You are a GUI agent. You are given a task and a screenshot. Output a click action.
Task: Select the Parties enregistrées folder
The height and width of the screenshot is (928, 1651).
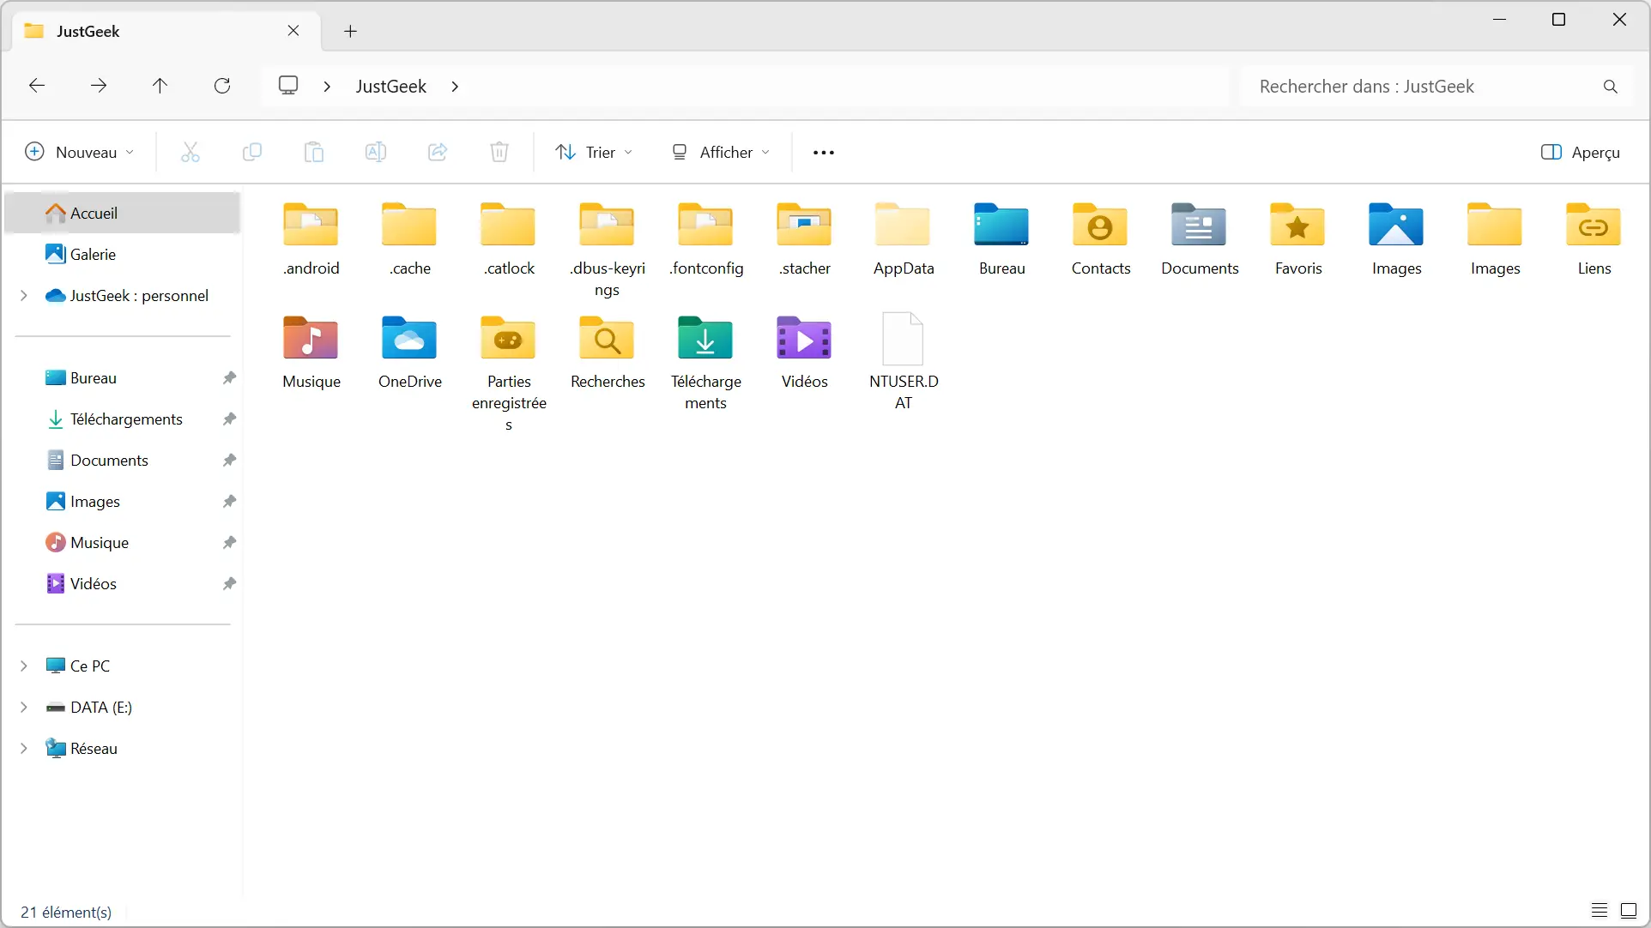509,373
